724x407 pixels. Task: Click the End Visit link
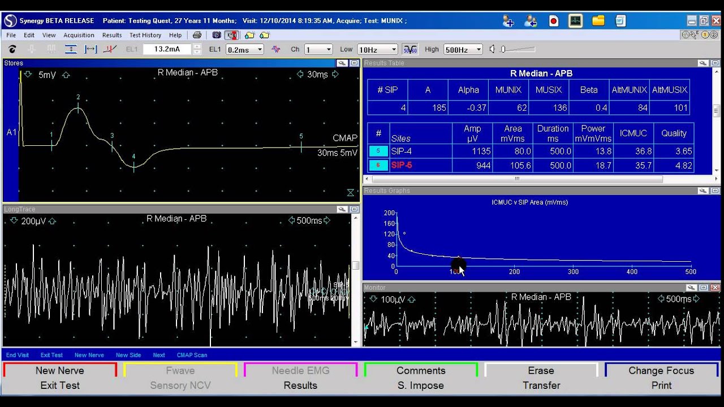(x=17, y=355)
